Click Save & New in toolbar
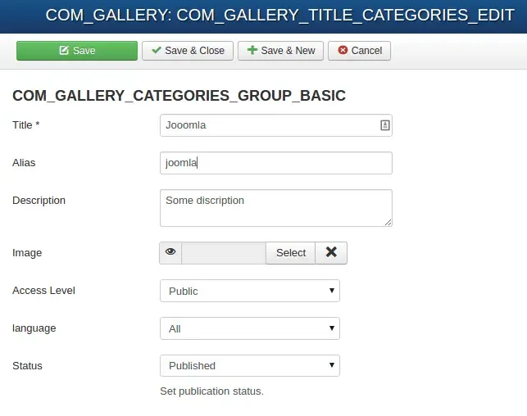Image resolution: width=527 pixels, height=416 pixels. (280, 51)
